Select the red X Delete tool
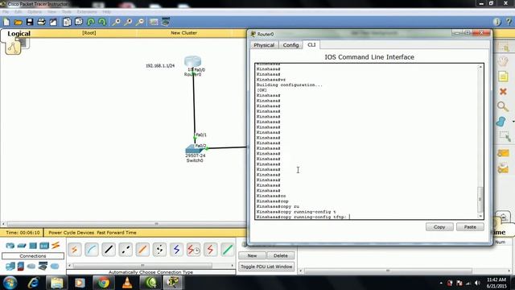The width and height of the screenshot is (515, 290). 503,91
